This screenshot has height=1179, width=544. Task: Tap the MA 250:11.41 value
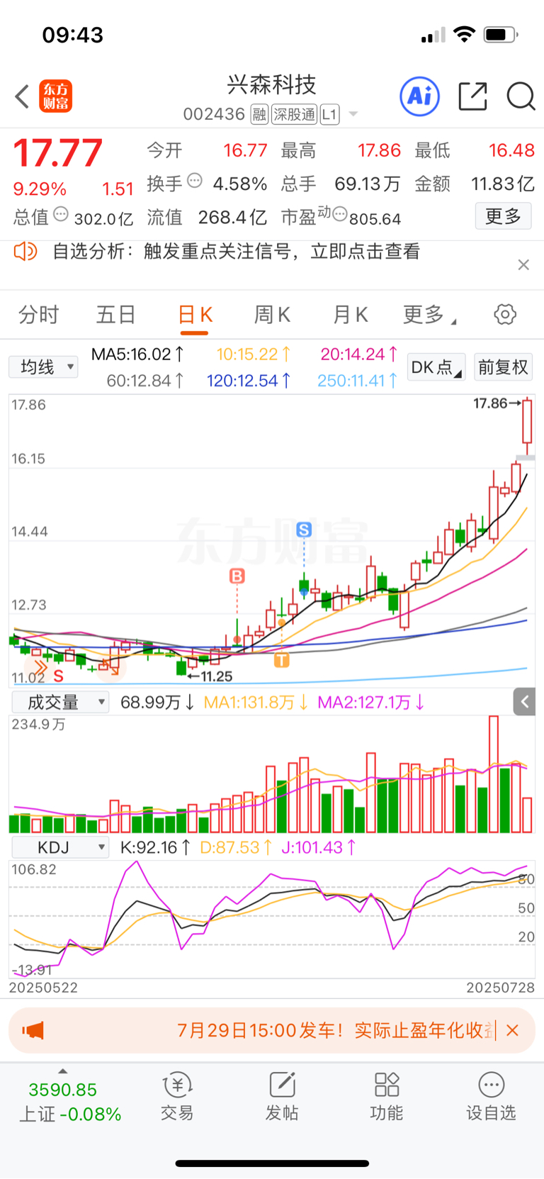pyautogui.click(x=357, y=381)
